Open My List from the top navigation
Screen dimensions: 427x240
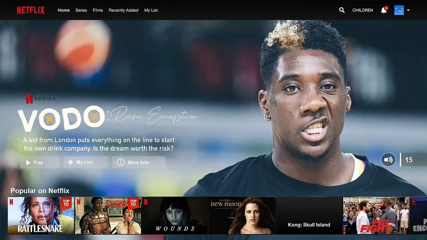click(151, 10)
